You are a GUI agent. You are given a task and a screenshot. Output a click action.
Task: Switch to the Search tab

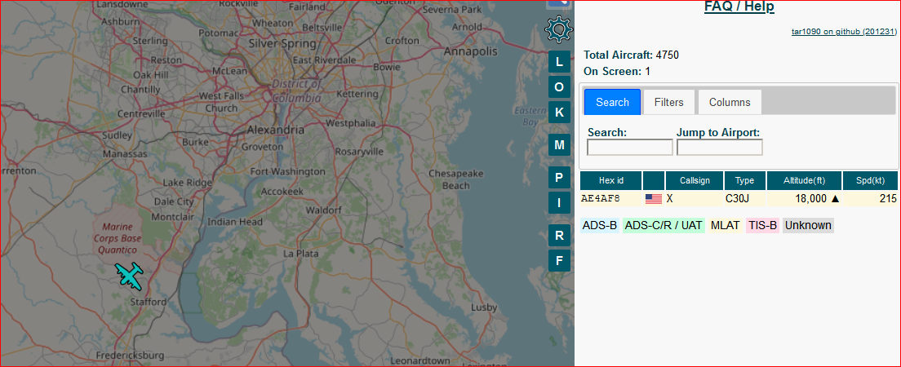click(612, 102)
